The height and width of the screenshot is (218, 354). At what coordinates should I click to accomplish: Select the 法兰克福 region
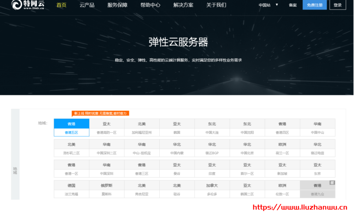[x=71, y=194]
